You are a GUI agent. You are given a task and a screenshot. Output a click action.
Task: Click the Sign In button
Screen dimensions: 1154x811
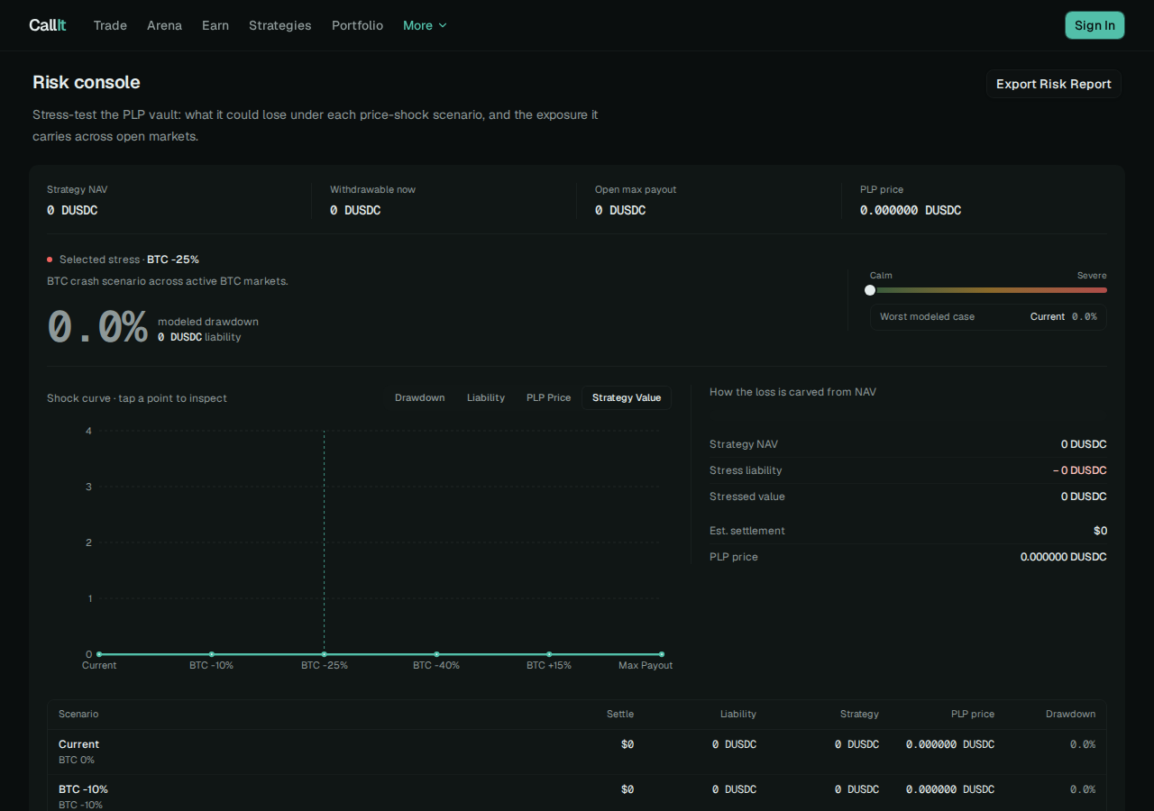coord(1094,25)
